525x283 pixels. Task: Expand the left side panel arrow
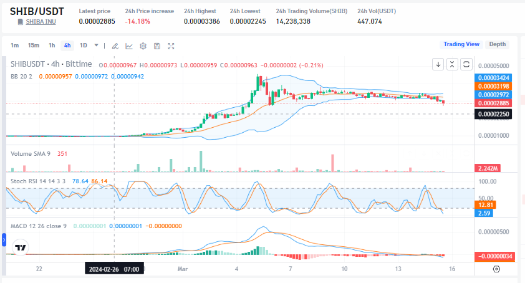coord(4,240)
